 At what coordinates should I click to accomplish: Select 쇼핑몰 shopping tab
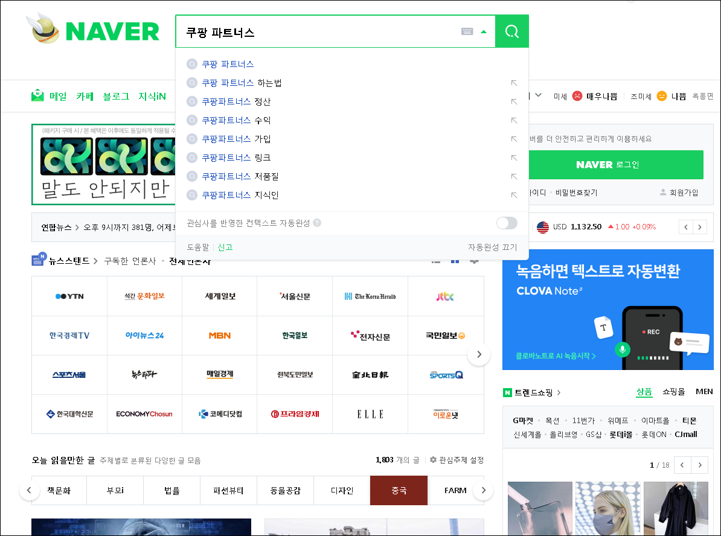[x=674, y=392]
